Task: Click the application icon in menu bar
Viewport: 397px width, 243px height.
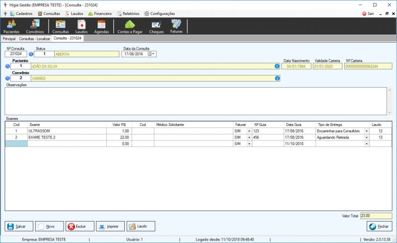Action: click(x=5, y=14)
